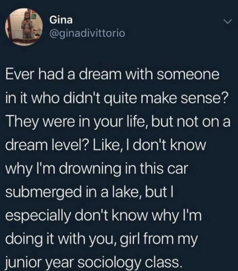The image size is (238, 271).
Task: Click the line "They were in your life, but not on a"
Action: 118,123
